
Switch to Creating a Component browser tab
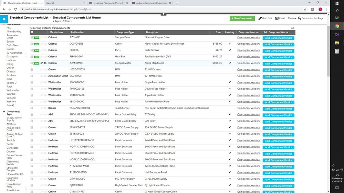point(108,3)
